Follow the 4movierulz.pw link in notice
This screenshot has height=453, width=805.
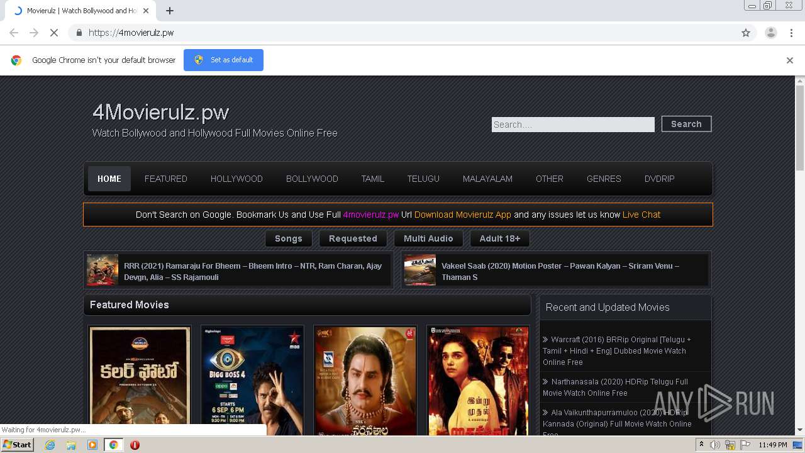pyautogui.click(x=371, y=215)
